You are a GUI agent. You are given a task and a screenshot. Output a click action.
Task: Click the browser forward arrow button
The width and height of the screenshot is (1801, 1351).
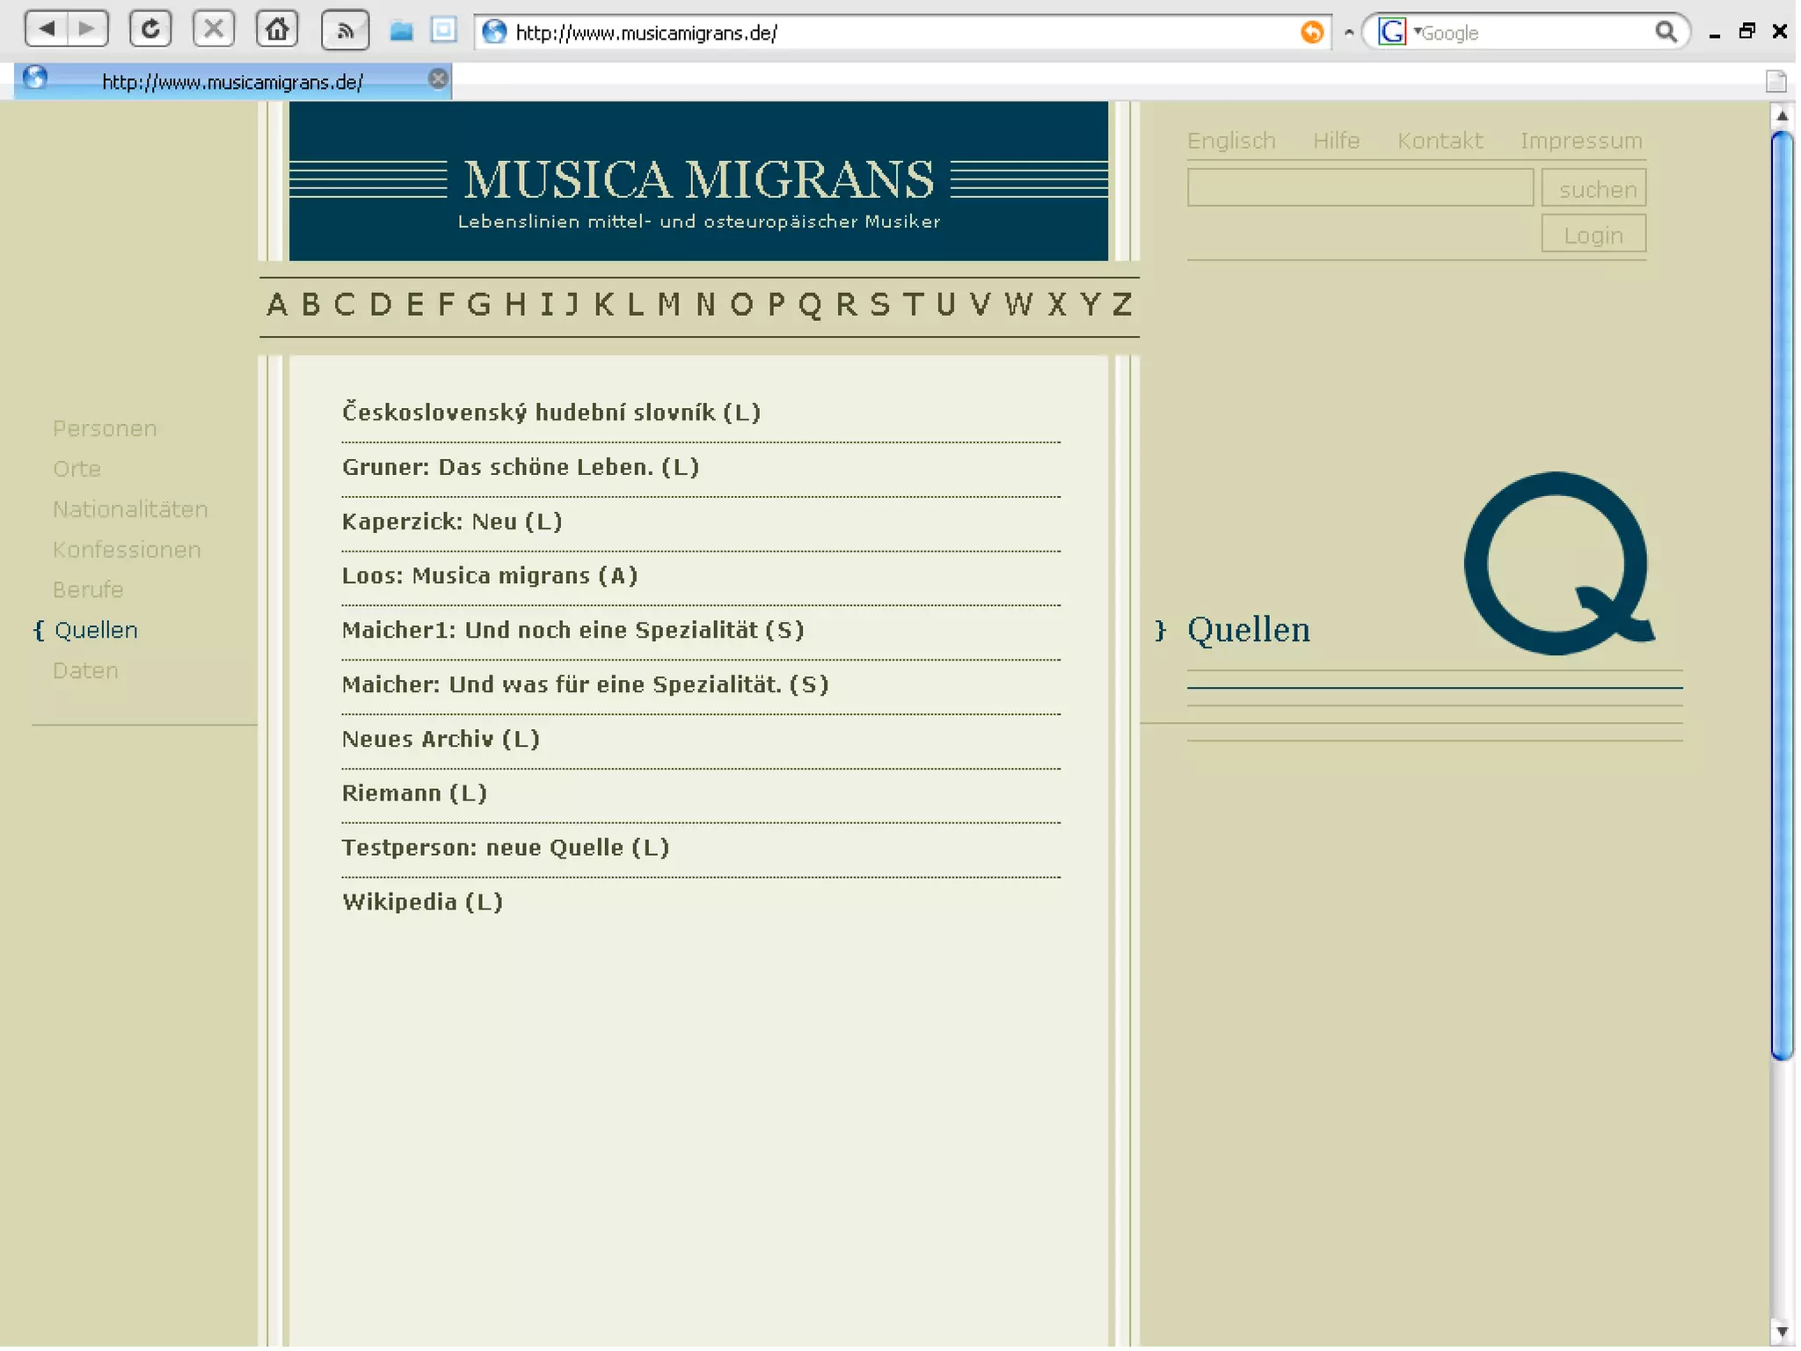[x=87, y=29]
